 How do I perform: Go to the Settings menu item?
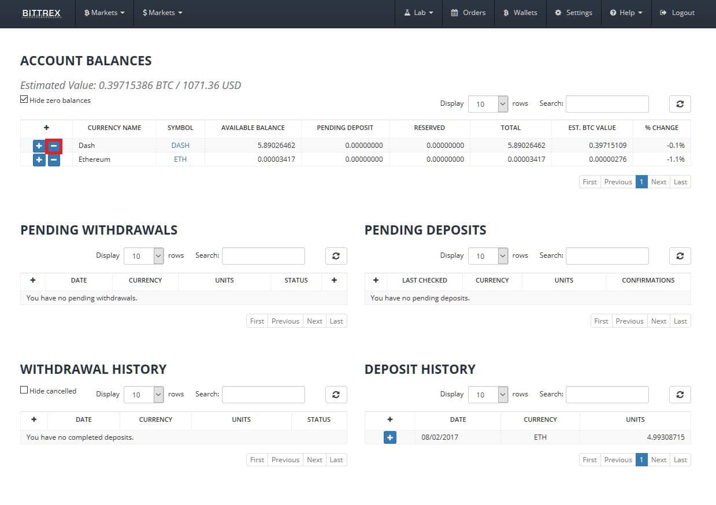pyautogui.click(x=573, y=13)
